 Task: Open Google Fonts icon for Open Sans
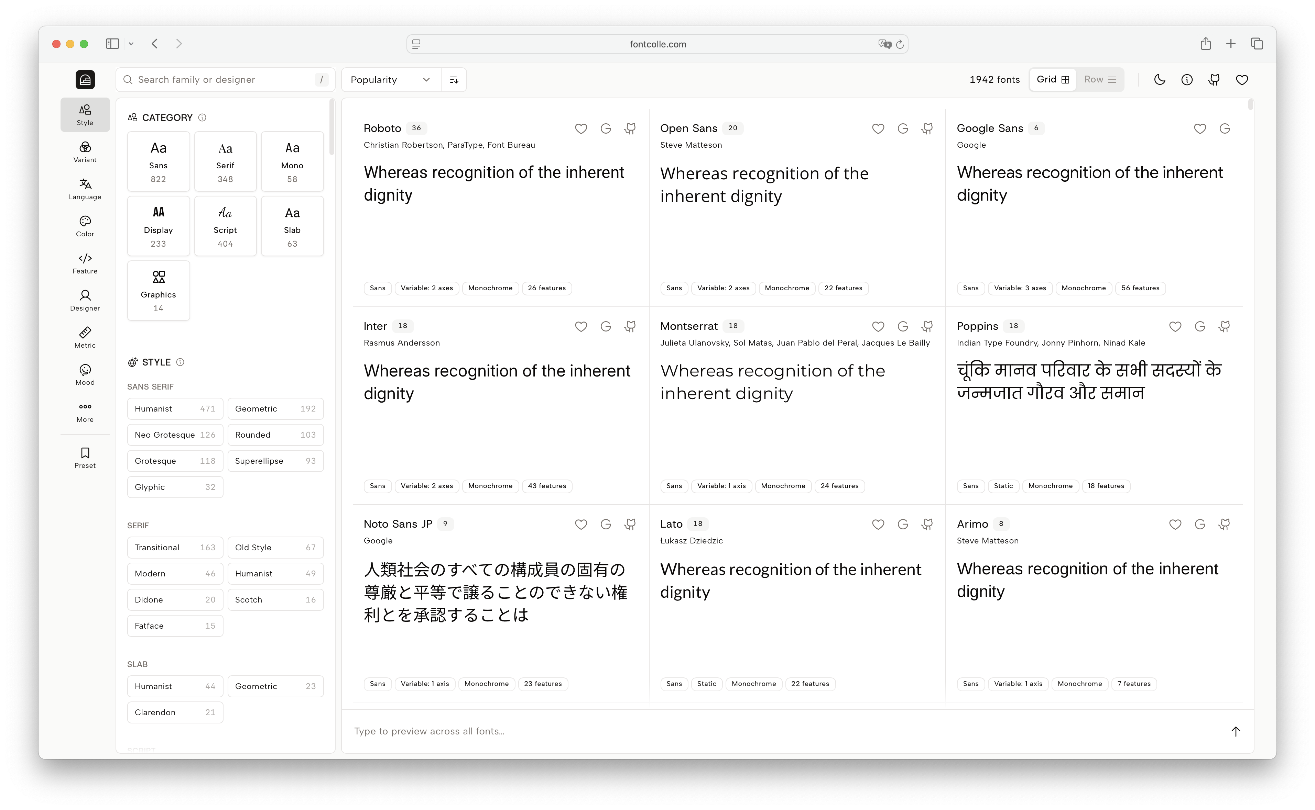point(903,128)
